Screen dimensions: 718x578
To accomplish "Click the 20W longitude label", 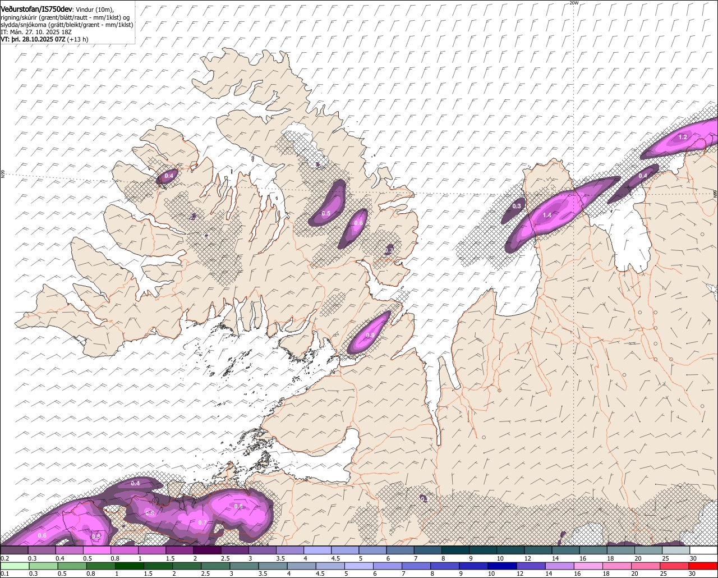I will tap(573, 3).
